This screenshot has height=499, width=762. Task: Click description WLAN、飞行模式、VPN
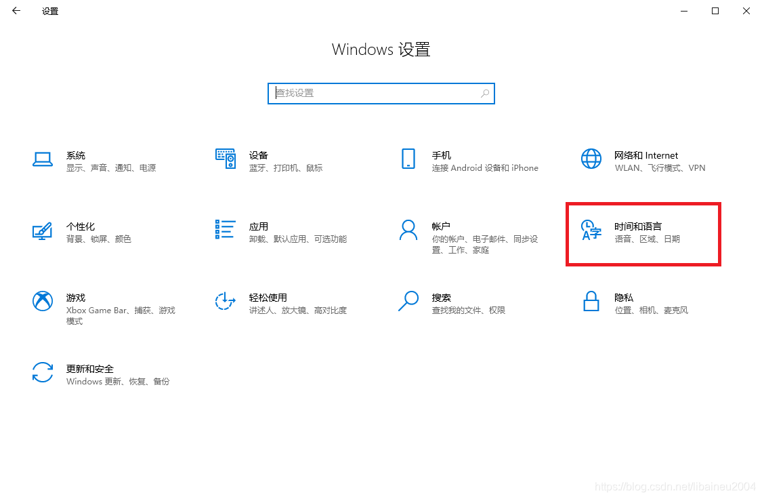(660, 167)
